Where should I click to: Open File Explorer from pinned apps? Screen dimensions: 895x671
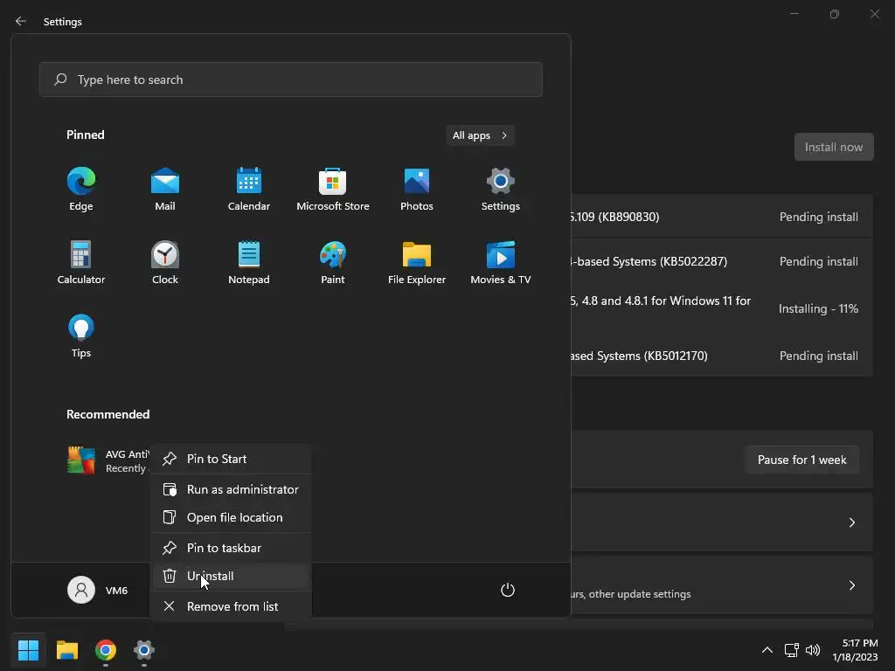(x=417, y=262)
